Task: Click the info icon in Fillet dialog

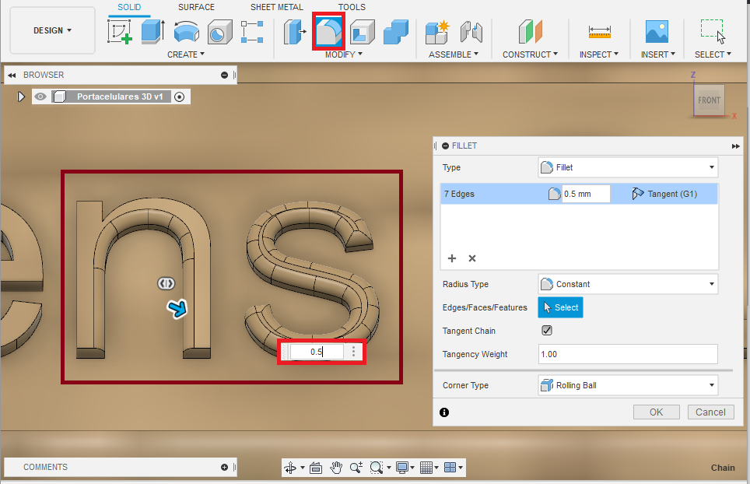Action: 444,412
